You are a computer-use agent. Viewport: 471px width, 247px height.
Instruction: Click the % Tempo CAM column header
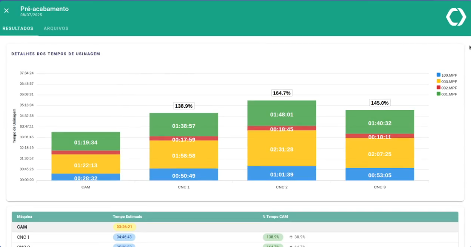(x=275, y=217)
